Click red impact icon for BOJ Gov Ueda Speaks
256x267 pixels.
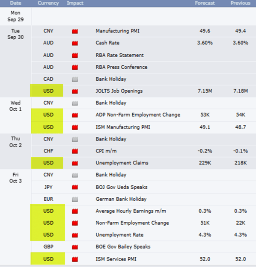(x=75, y=187)
